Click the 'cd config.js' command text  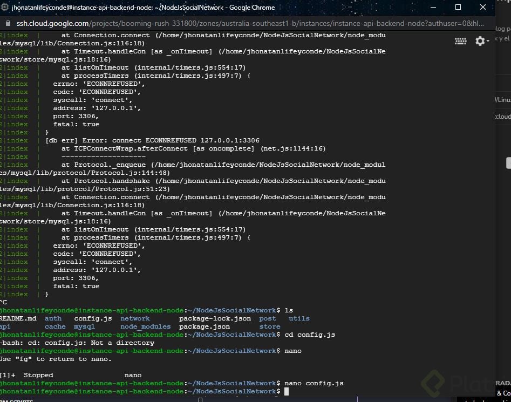click(310, 335)
